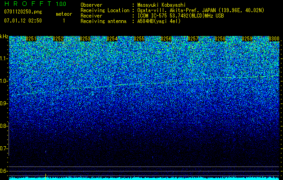The width and height of the screenshot is (283, 180).
Task: Click the Receiving antenna label
Action: coord(103,21)
